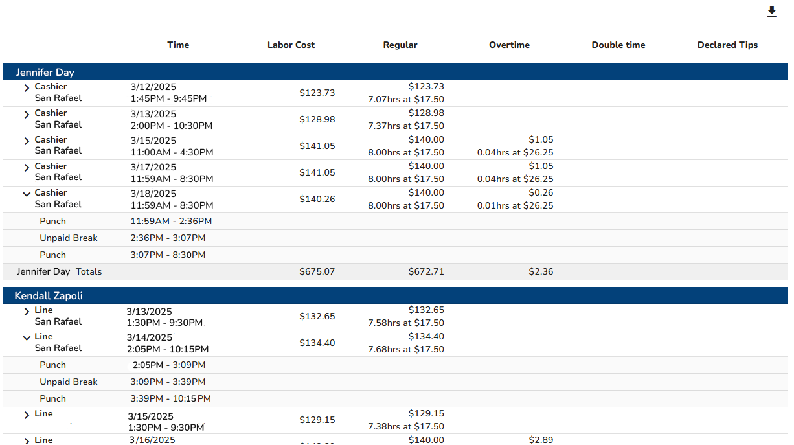Image resolution: width=794 pixels, height=445 pixels.
Task: Click 7.58hrs at $17.50 regular detail
Action: coord(406,323)
